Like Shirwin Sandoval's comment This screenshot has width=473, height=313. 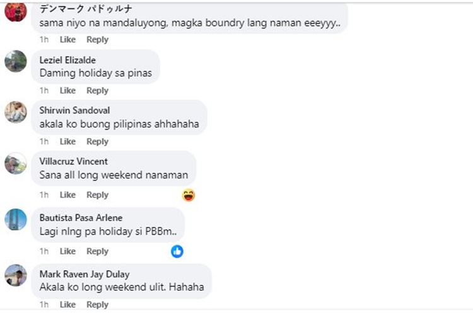pos(67,142)
